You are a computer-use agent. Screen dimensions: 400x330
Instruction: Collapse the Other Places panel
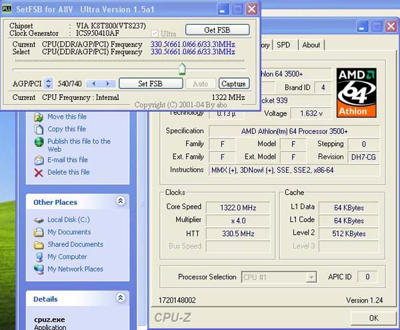(x=121, y=201)
